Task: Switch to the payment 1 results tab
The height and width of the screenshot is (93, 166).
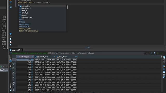Action: coord(16,50)
